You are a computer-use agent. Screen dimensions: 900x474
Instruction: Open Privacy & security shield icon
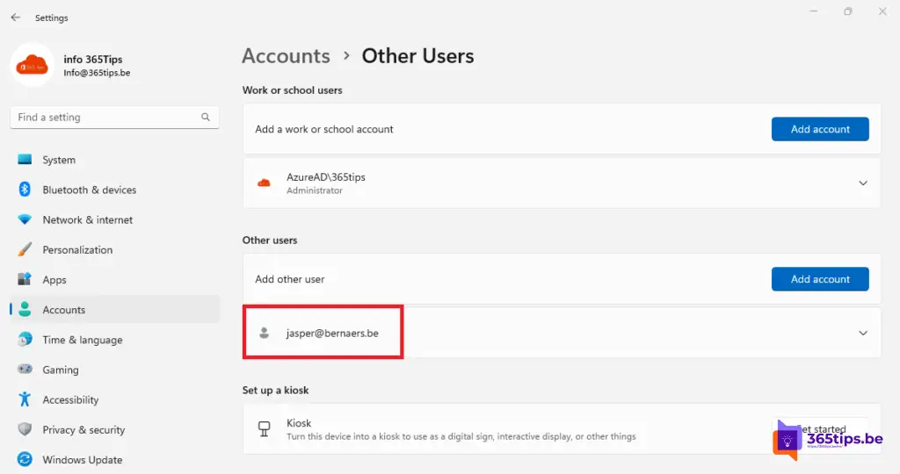25,429
